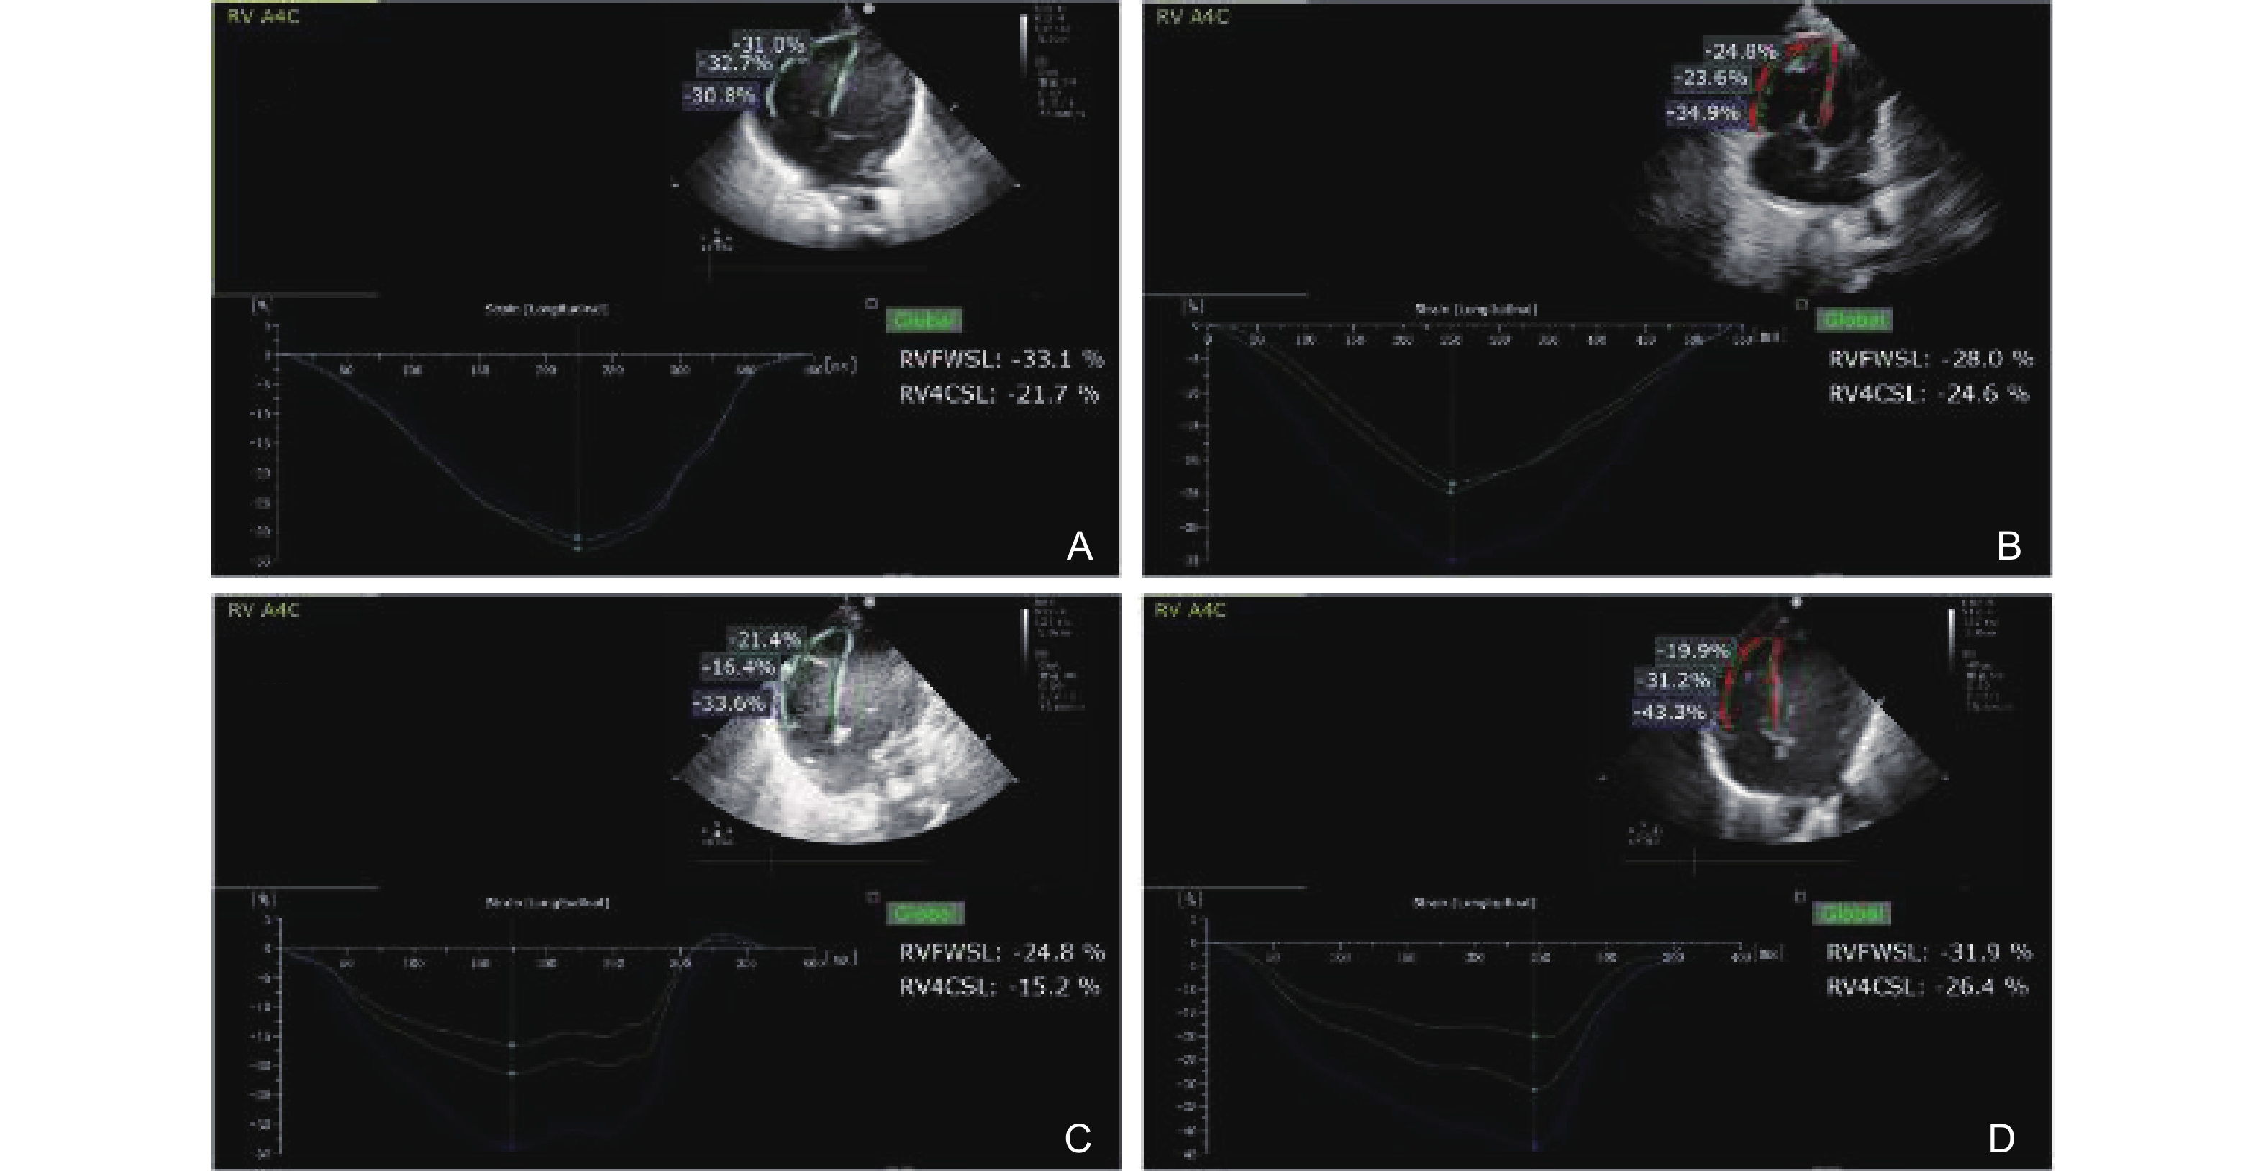Viewport: 2266px width, 1171px height.
Task: Click the green Global button in panel A
Action: point(924,320)
